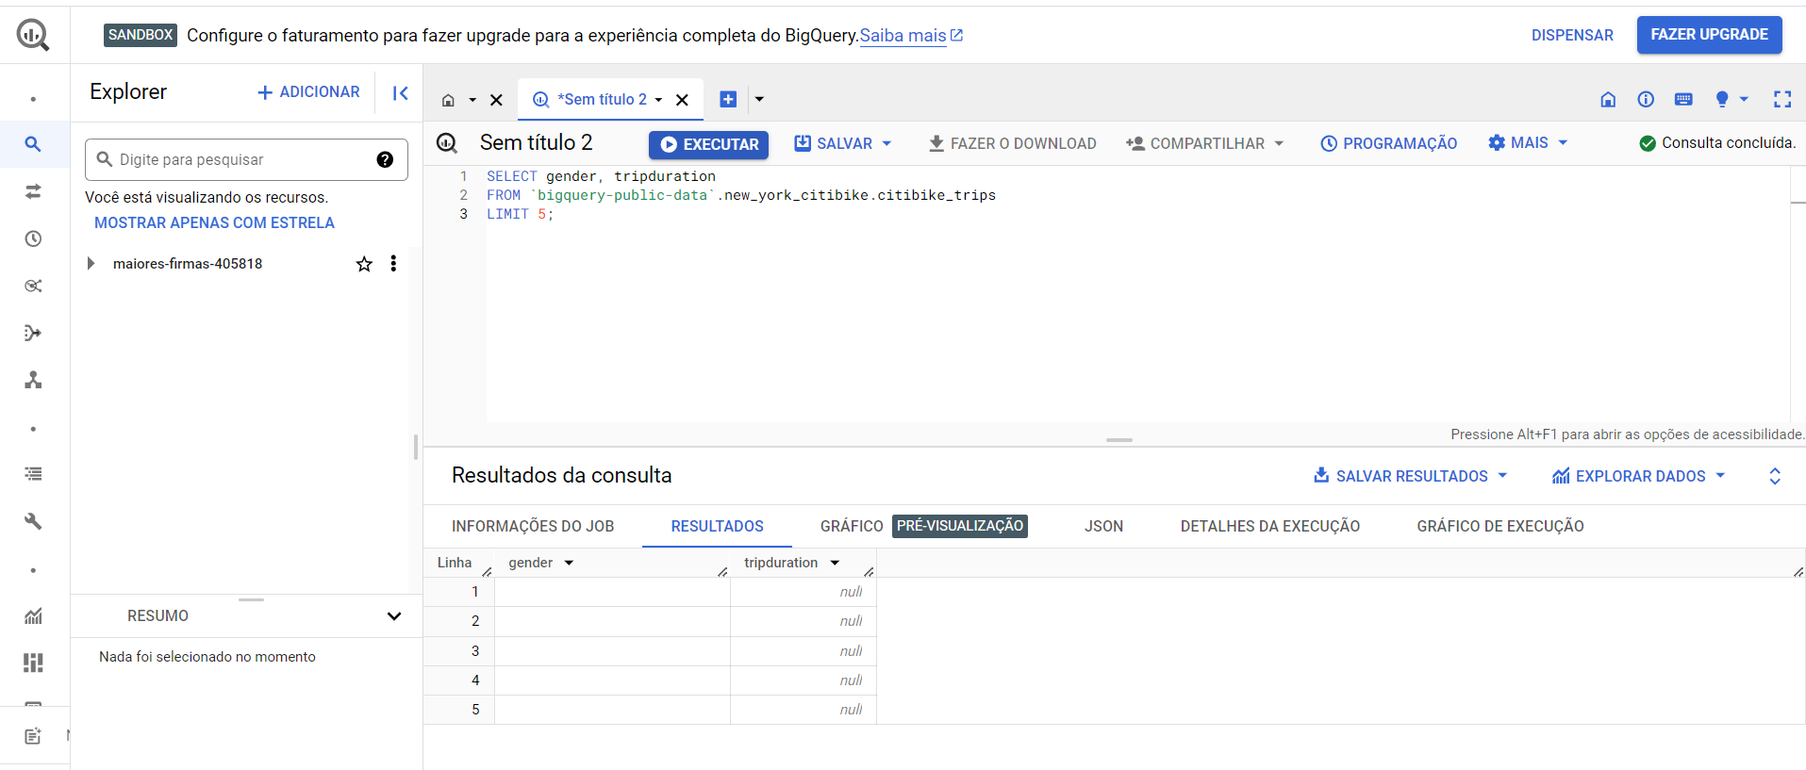The height and width of the screenshot is (770, 1806).
Task: Click FAZER UPGRADE button
Action: (1709, 35)
